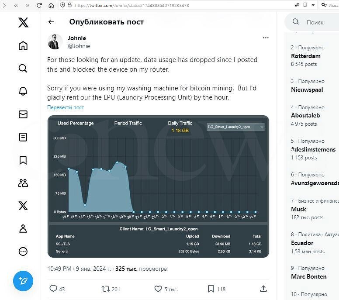Screen dimensions: 339x300
Task: Open the #deslimstemens trending topic
Action: pyautogui.click(x=313, y=149)
